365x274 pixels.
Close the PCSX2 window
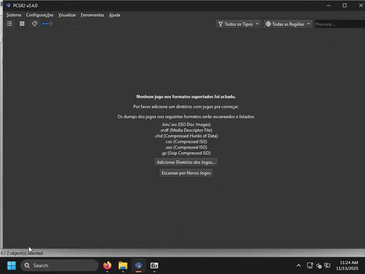click(x=361, y=5)
